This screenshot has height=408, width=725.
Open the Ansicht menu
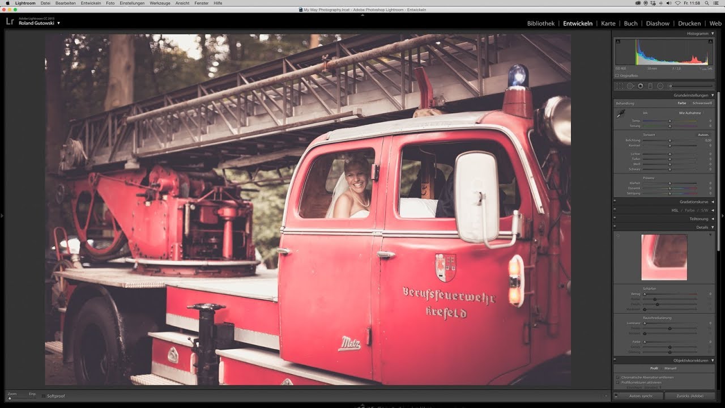point(182,3)
